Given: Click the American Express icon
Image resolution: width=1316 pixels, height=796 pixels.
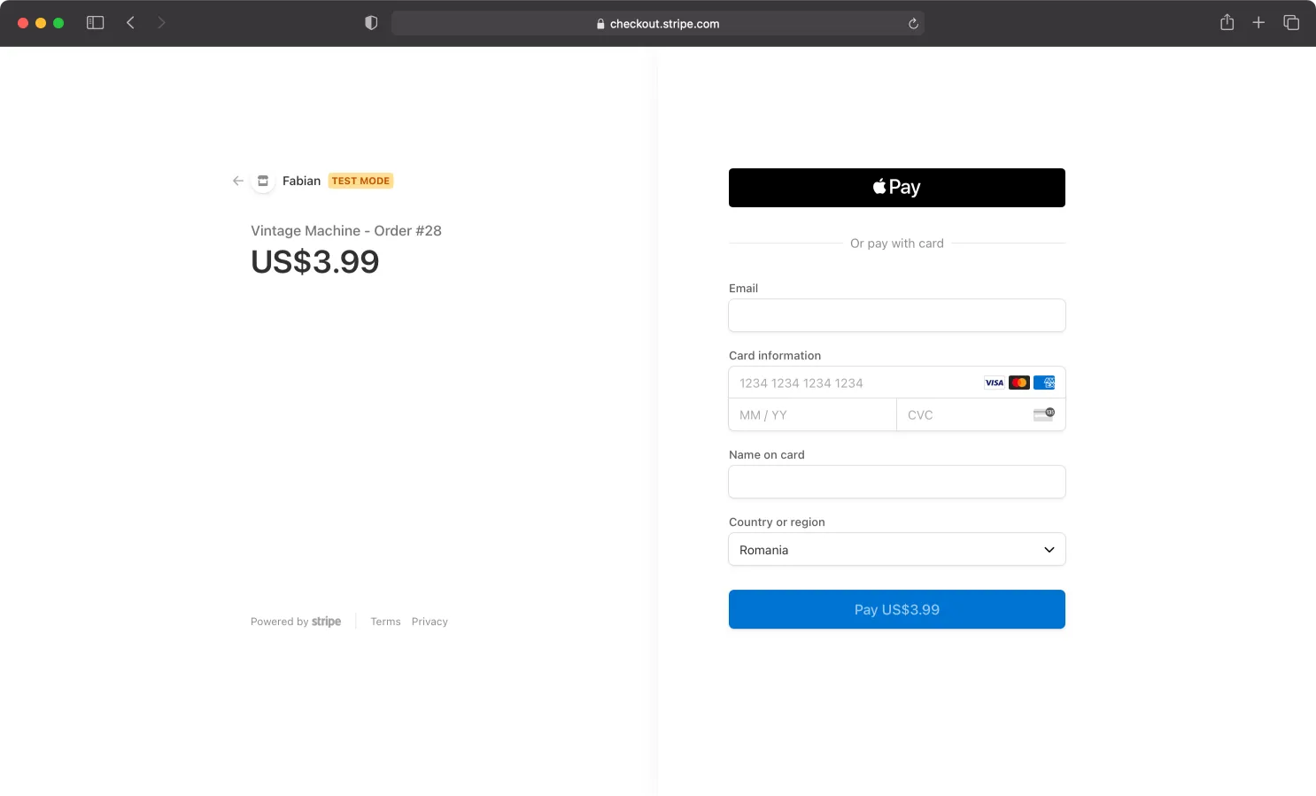Looking at the screenshot, I should click(x=1044, y=383).
